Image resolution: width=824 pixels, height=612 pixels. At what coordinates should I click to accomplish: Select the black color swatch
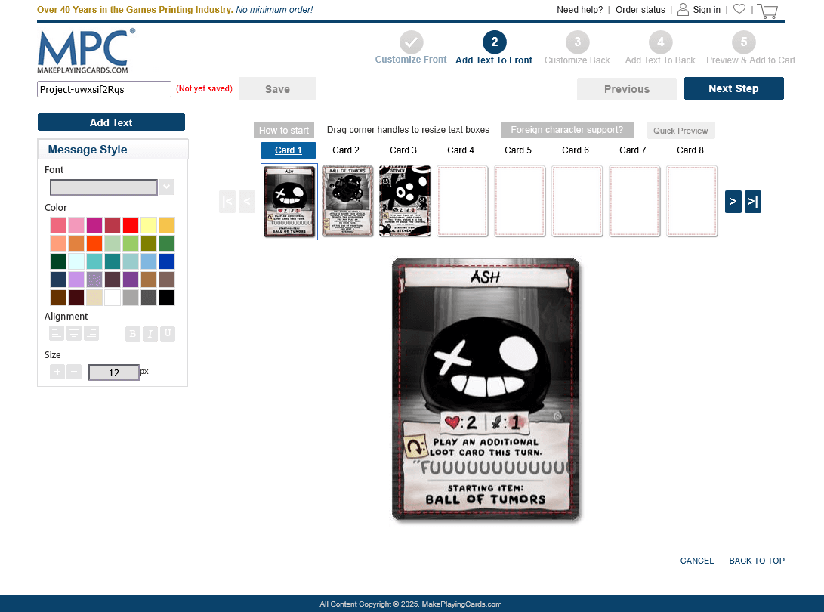click(168, 297)
